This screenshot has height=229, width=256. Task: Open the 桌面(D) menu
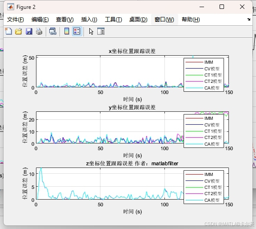138,20
